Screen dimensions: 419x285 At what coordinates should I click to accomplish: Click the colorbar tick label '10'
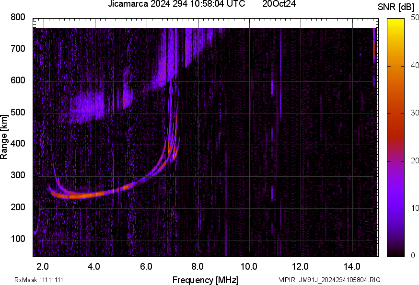[415, 208]
